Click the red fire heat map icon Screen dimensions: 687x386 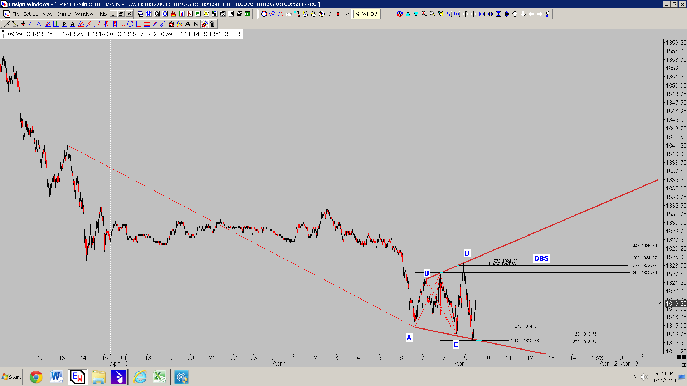coord(174,14)
